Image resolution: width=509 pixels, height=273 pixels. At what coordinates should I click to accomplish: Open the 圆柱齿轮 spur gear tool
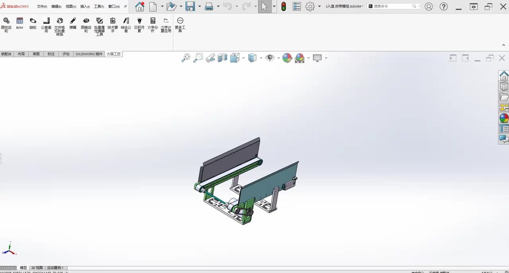point(6,25)
